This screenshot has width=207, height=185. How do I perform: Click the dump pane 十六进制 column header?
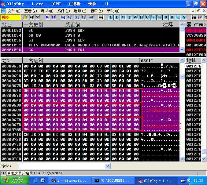click(81, 60)
